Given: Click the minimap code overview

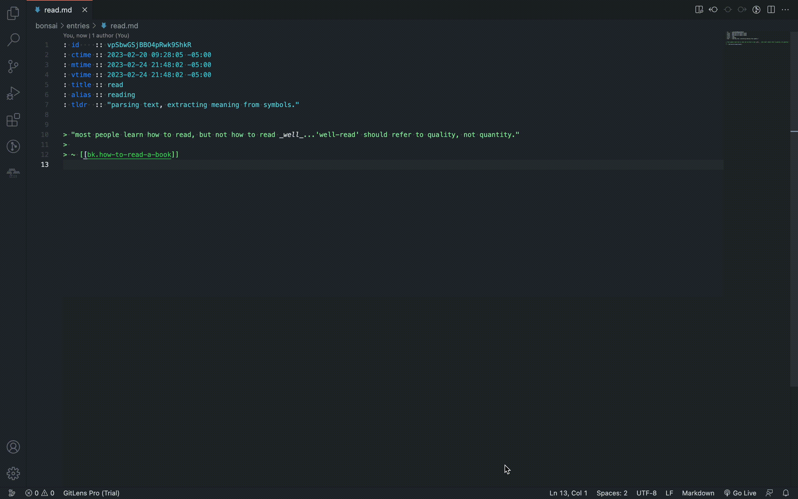Looking at the screenshot, I should [x=757, y=38].
